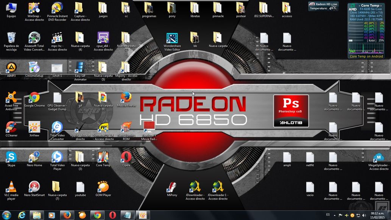Viewport: 391px width, 220px height.
Task: Launch Opera desktop shortcut
Action: coord(126,157)
